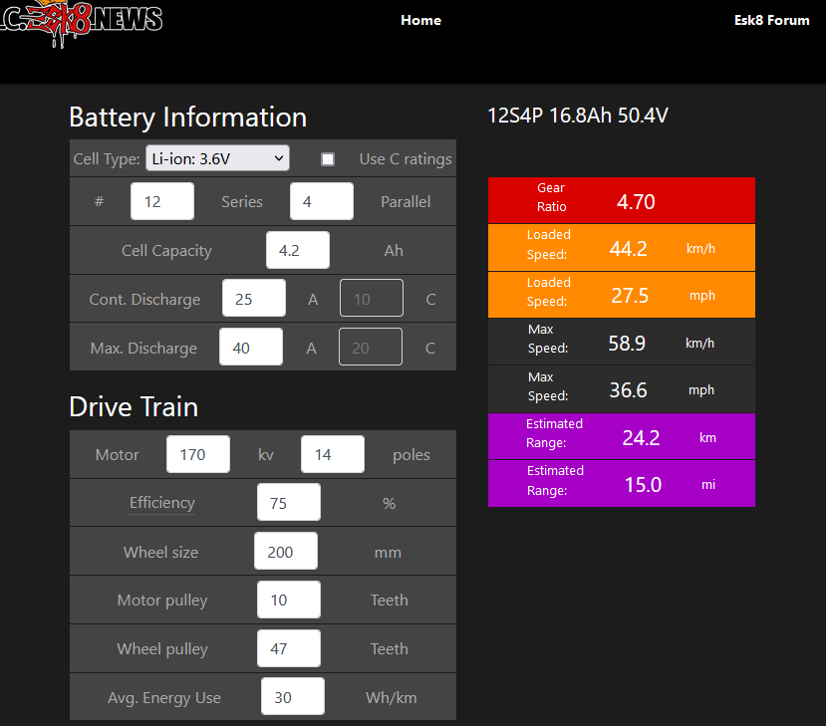This screenshot has width=826, height=726.
Task: Click the Battery Information heading
Action: point(188,118)
